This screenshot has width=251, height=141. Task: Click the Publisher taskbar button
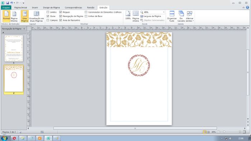pos(48,138)
